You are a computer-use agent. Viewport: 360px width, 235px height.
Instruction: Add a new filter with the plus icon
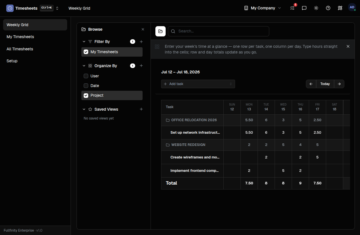[141, 42]
